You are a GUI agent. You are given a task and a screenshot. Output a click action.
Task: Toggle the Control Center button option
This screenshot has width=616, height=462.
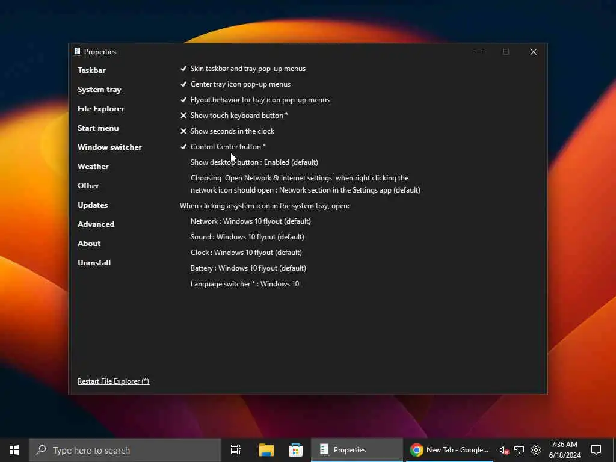click(223, 147)
